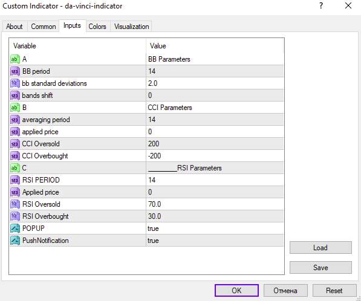The width and height of the screenshot is (361, 301).
Task: Confirm settings with the OK button
Action: pos(236,290)
